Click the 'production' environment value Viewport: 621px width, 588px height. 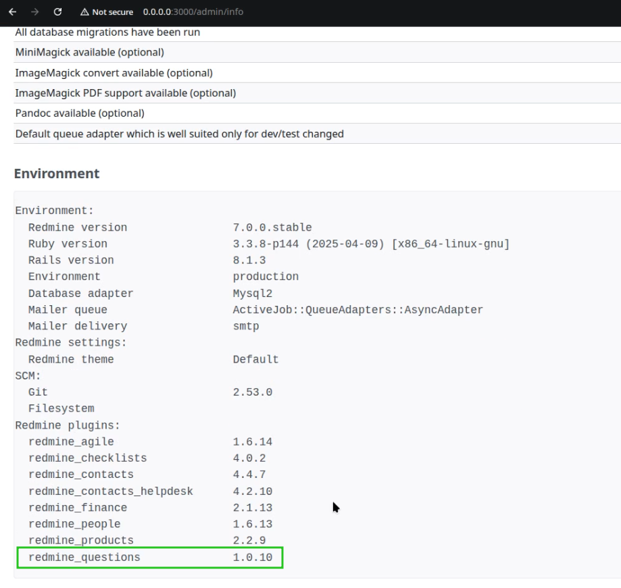(x=266, y=276)
